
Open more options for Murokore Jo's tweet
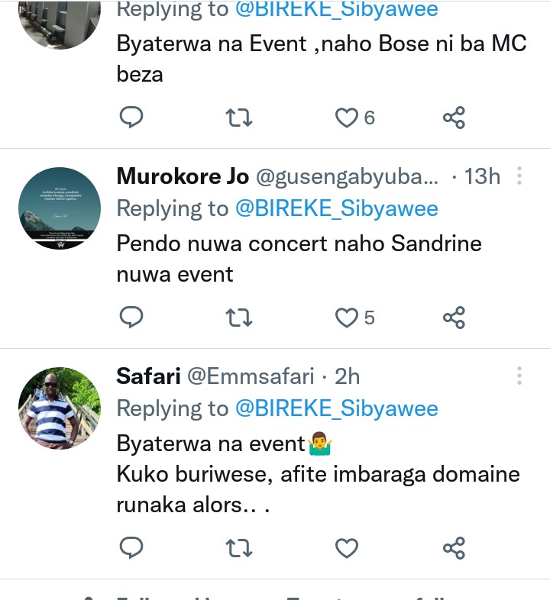point(519,177)
